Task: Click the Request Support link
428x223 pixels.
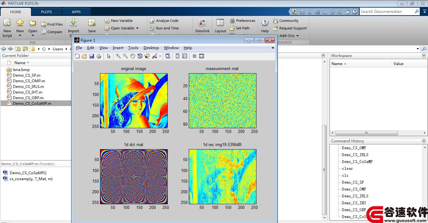Action: point(290,28)
